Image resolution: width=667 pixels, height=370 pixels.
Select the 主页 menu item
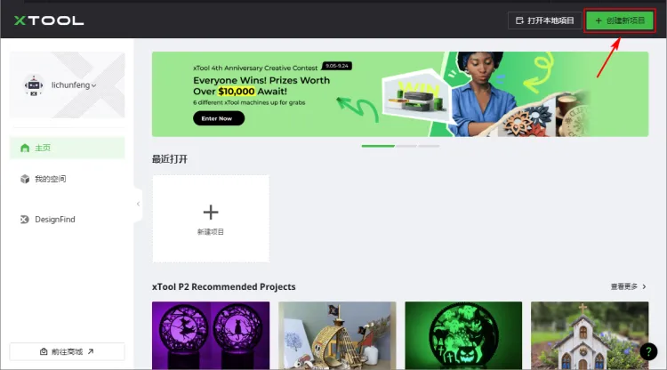(68, 148)
